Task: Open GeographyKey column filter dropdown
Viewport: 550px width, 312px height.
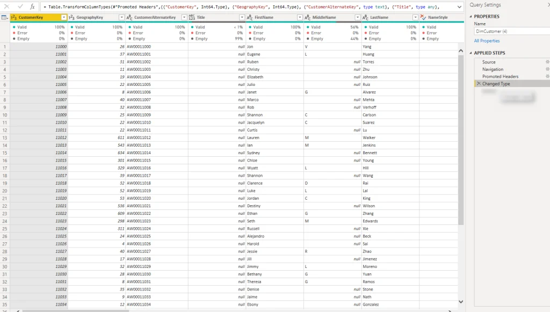Action: (x=121, y=17)
